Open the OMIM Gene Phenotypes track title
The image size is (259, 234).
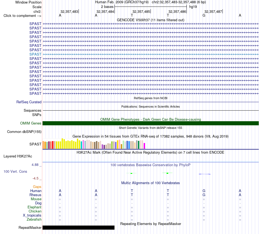(150, 119)
